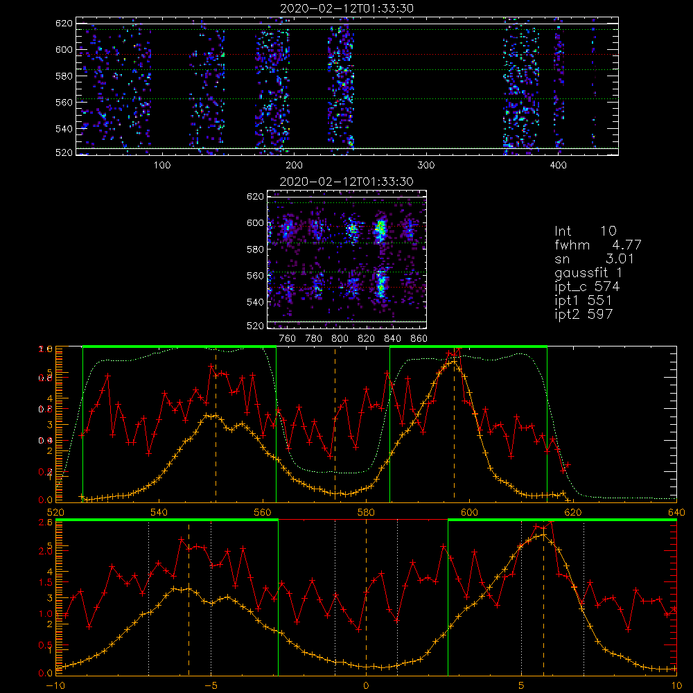Click the 'ipt1 551' line
The height and width of the screenshot is (693, 693).
[x=583, y=300]
